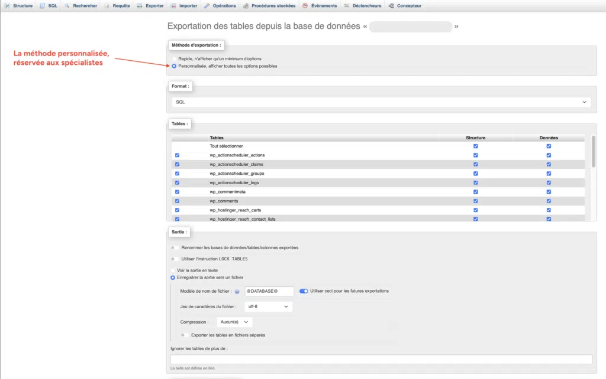Switch to the SQL tab

tap(49, 6)
